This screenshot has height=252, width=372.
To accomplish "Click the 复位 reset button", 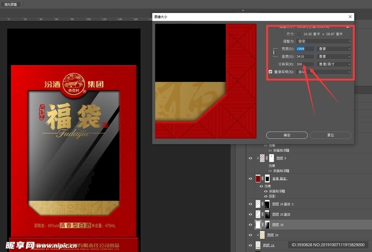I will [x=330, y=135].
